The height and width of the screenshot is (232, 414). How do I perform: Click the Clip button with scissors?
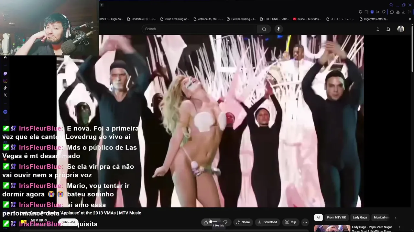coord(290,222)
